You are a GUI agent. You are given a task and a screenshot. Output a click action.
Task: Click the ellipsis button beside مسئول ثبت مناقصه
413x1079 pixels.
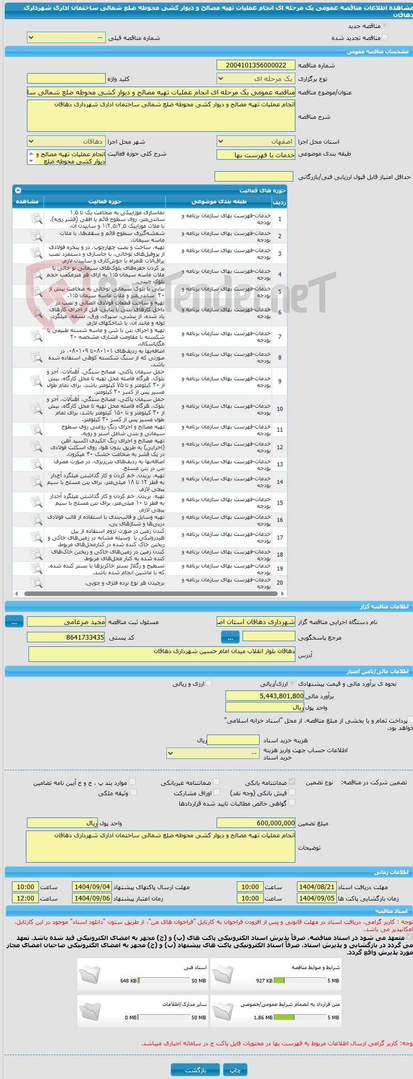pyautogui.click(x=14, y=621)
